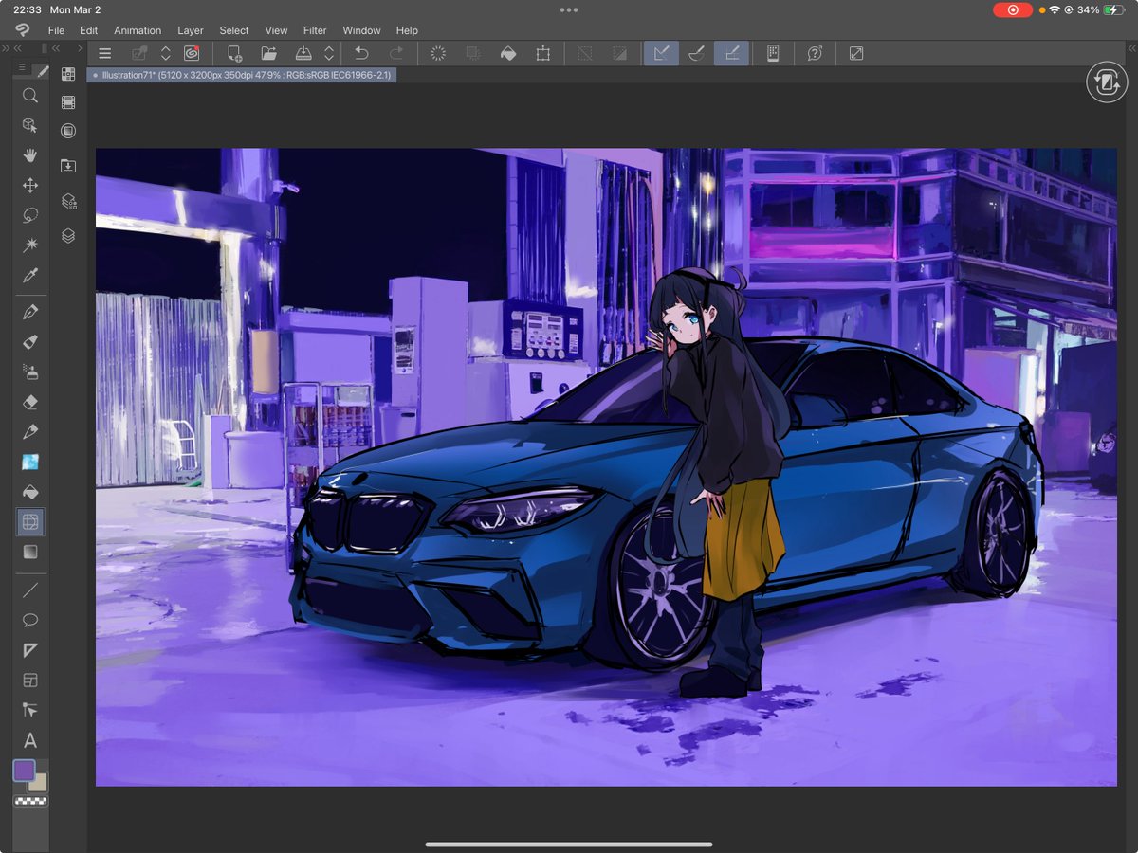The image size is (1138, 853).
Task: Undo the last action
Action: [x=361, y=54]
